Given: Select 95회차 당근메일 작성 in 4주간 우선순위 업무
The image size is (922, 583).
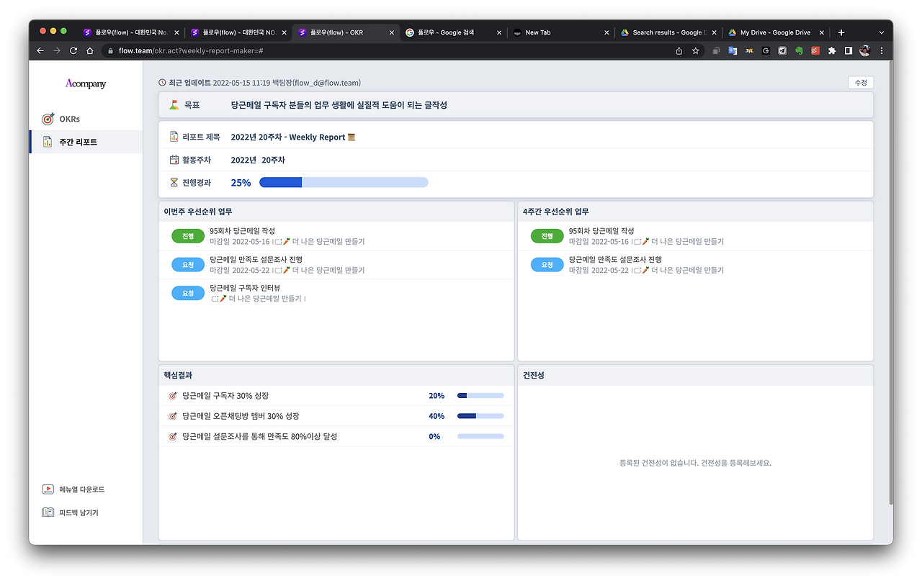Looking at the screenshot, I should [x=601, y=231].
